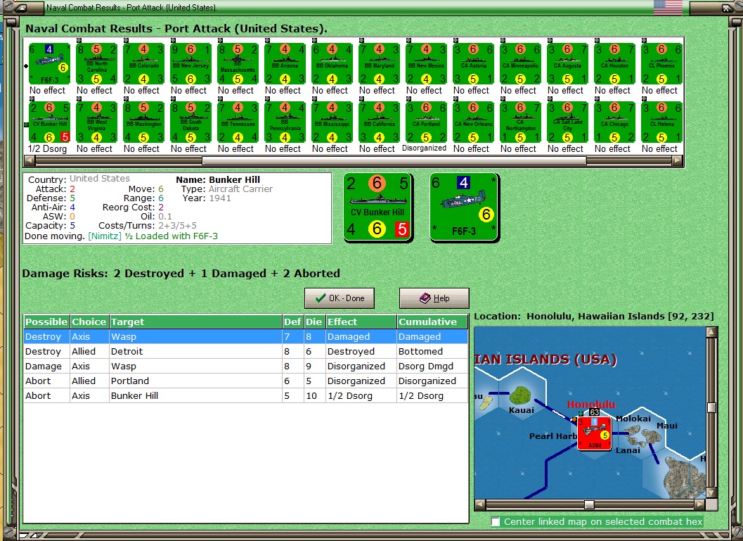Select the BB New Mexico counter

click(x=426, y=65)
